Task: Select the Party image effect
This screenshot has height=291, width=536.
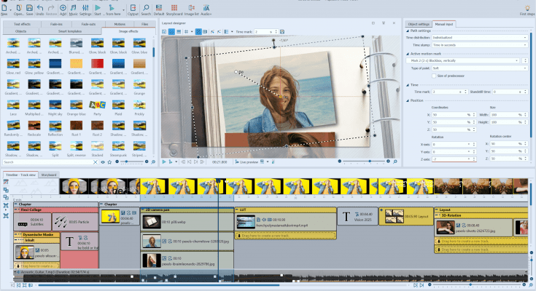Action: click(98, 108)
